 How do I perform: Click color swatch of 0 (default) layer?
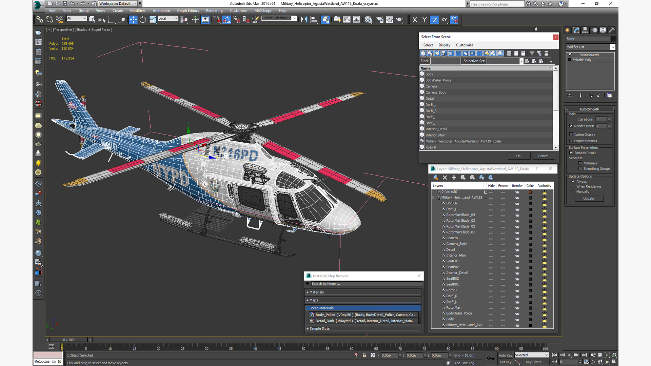pyautogui.click(x=530, y=192)
